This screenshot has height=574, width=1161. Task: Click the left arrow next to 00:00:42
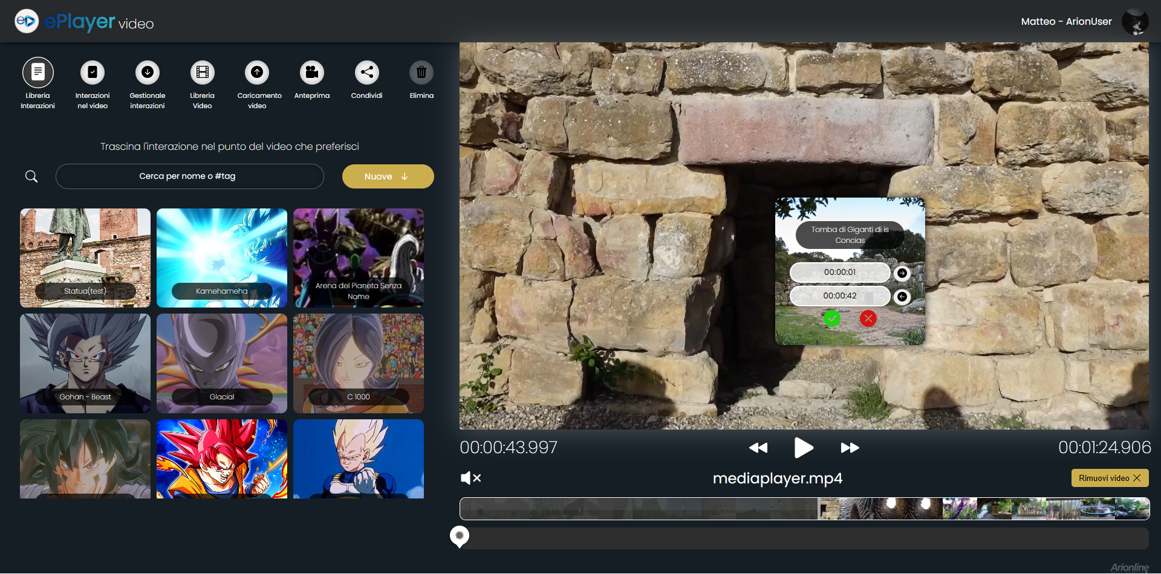903,296
